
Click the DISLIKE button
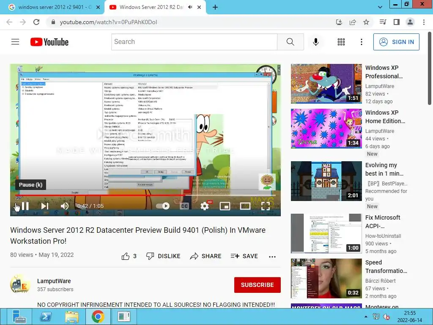(163, 256)
